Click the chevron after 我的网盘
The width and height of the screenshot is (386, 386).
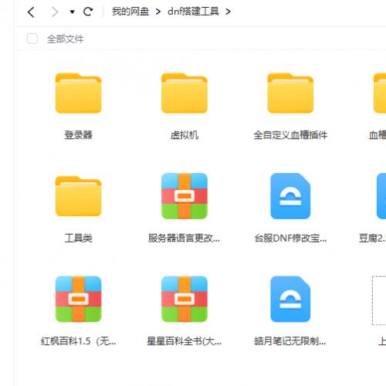pyautogui.click(x=158, y=12)
